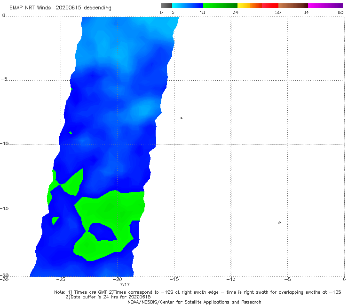This screenshot has width=348, height=305.
Task: Click the longitude axis label "0" at bottom right
Action: click(x=344, y=280)
